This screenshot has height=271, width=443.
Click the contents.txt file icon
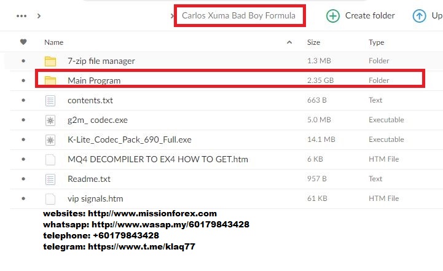50,101
